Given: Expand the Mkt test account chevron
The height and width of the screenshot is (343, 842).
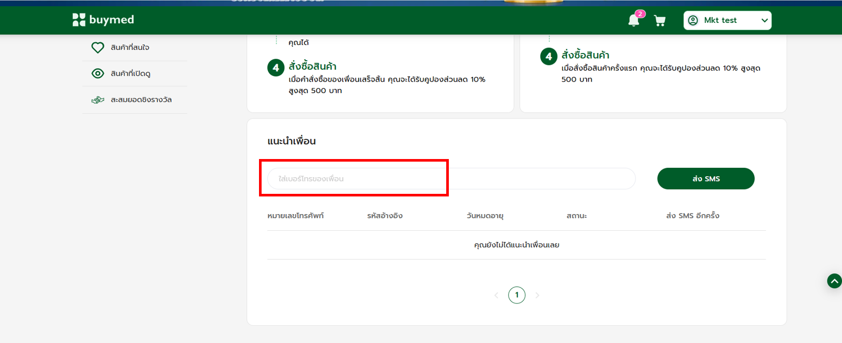Looking at the screenshot, I should click(x=764, y=20).
